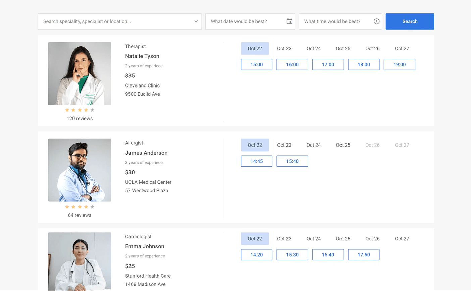Open the 'What date would be best?' field

250,21
